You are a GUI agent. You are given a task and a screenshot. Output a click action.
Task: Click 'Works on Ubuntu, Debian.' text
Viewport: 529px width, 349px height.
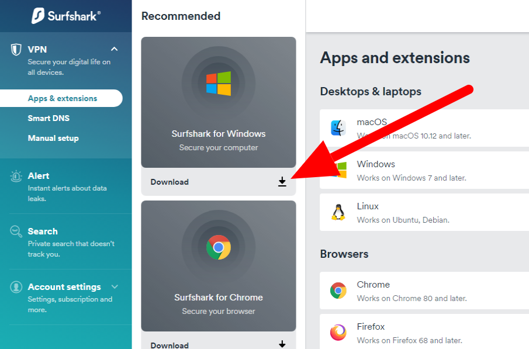point(403,220)
